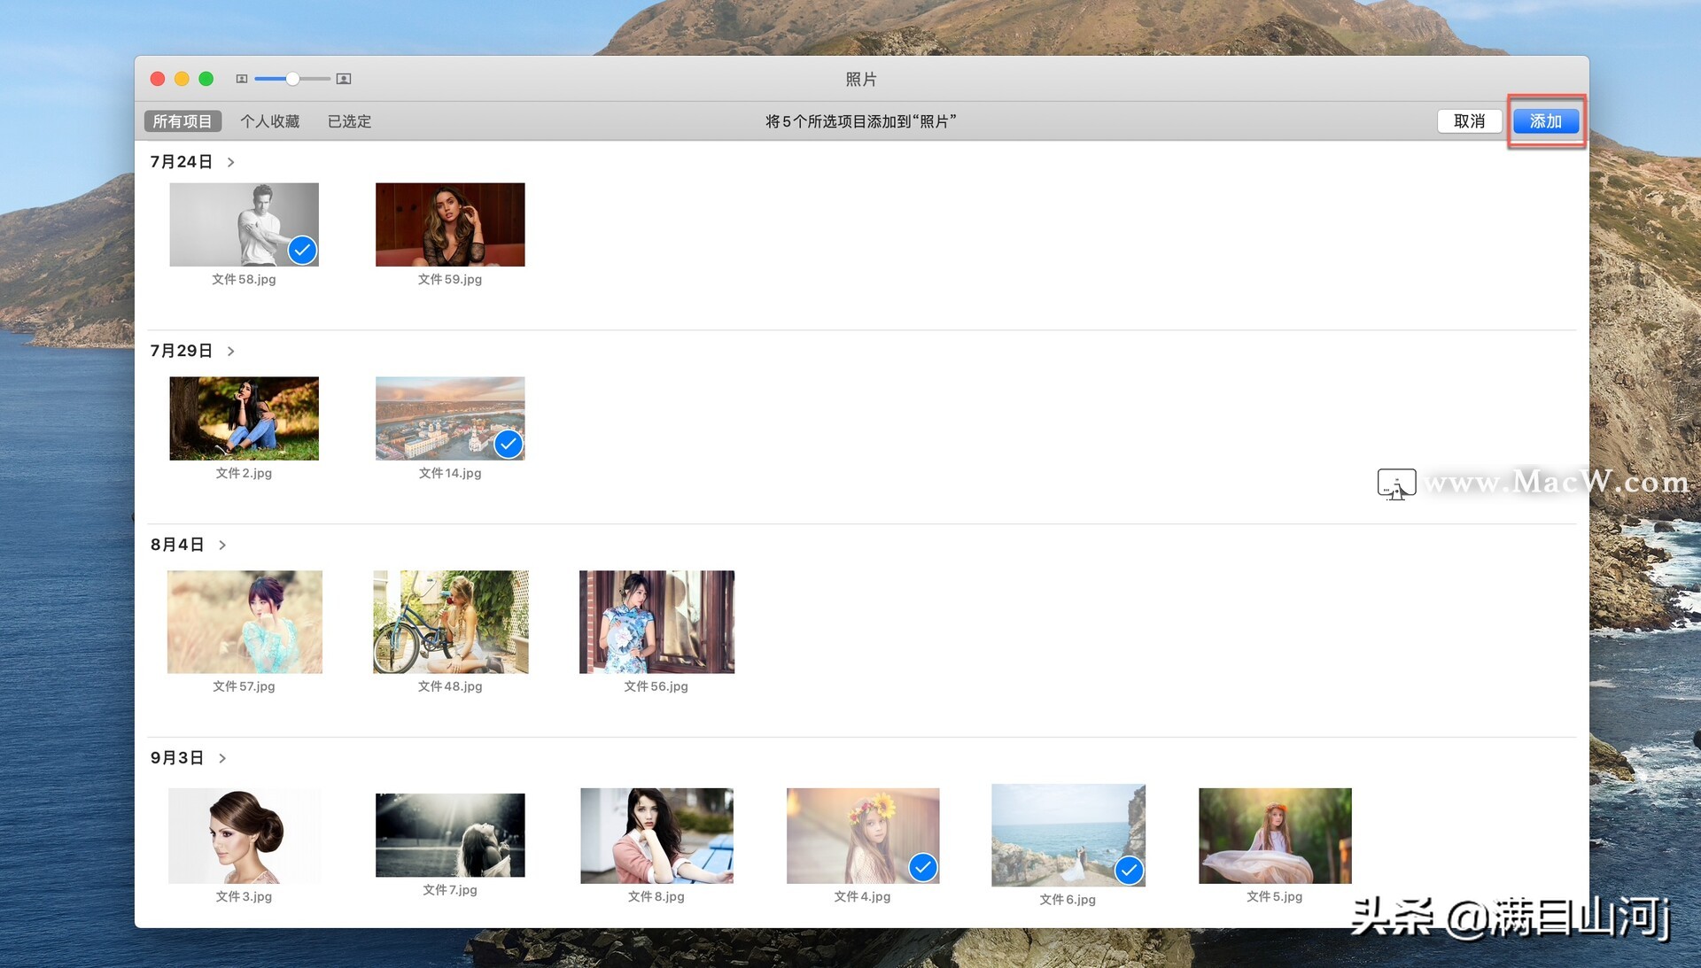The height and width of the screenshot is (968, 1701).
Task: Switch to the 个人收藏 tab
Action: [x=270, y=121]
